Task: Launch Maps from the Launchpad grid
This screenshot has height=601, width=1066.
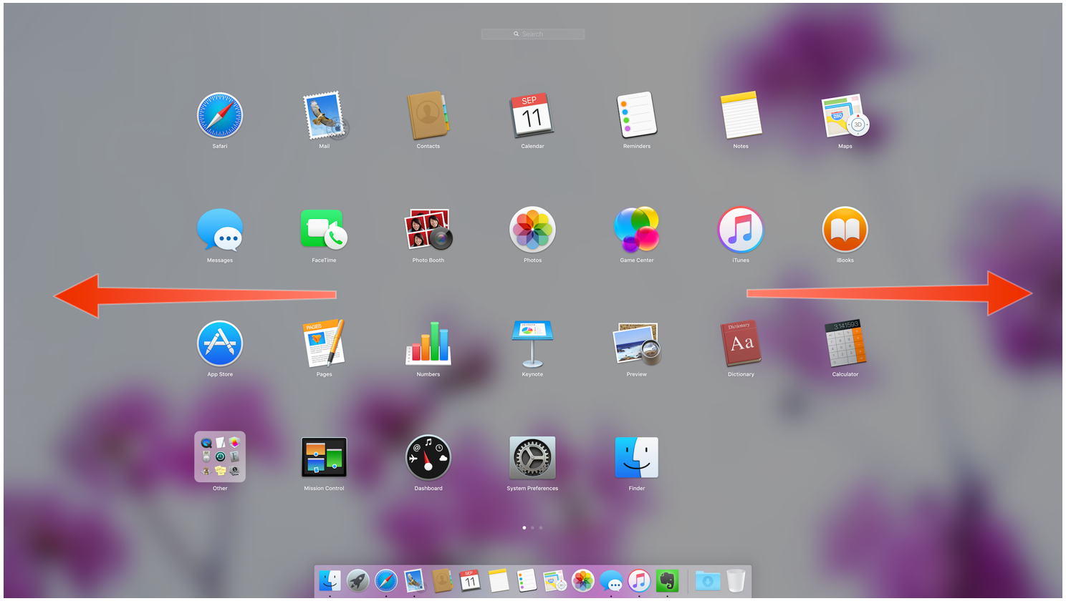Action: point(845,115)
